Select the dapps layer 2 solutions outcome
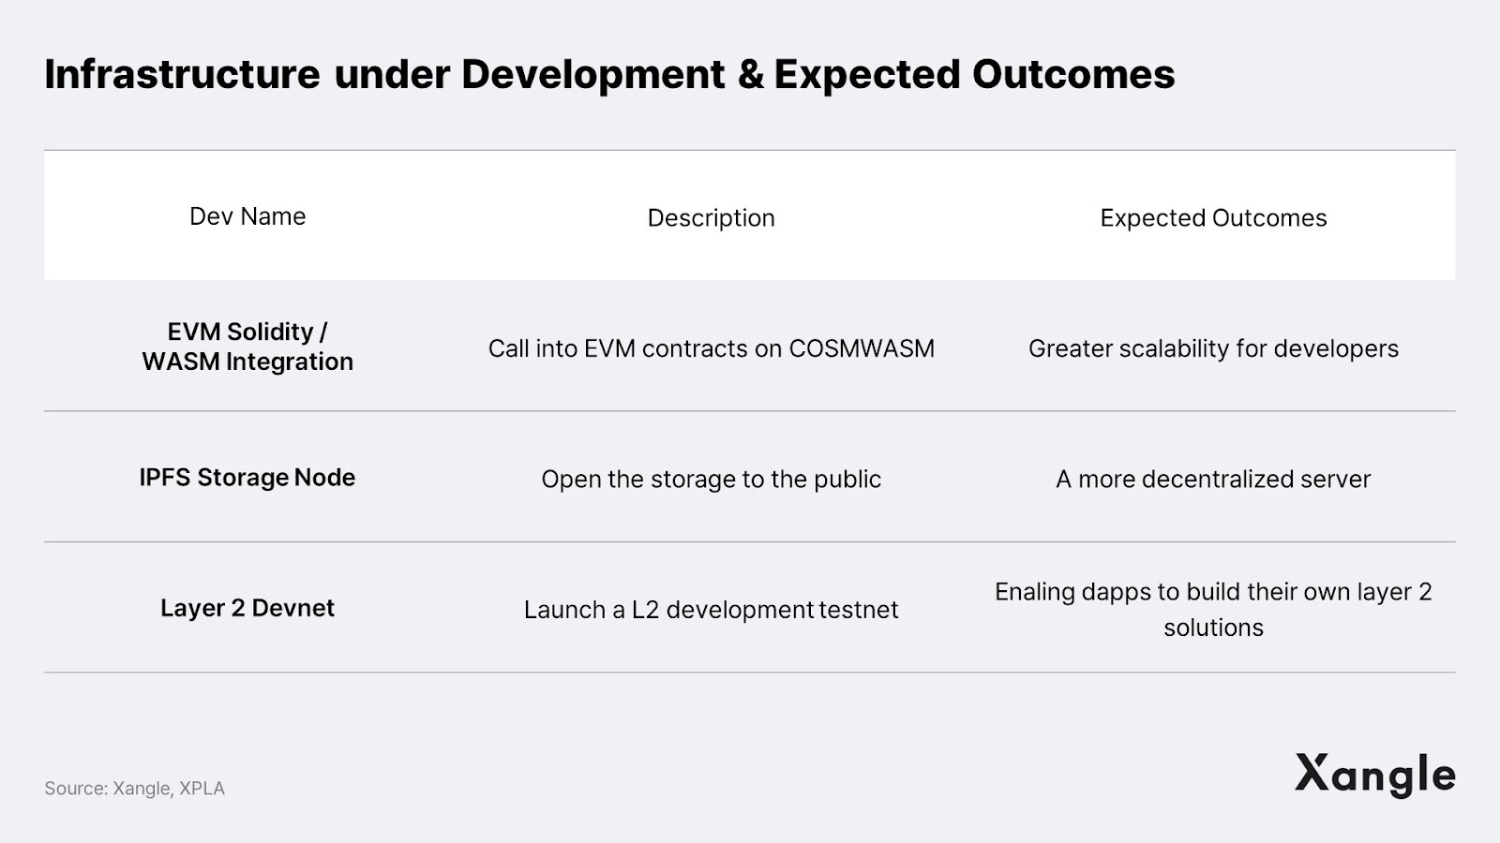 1213,609
